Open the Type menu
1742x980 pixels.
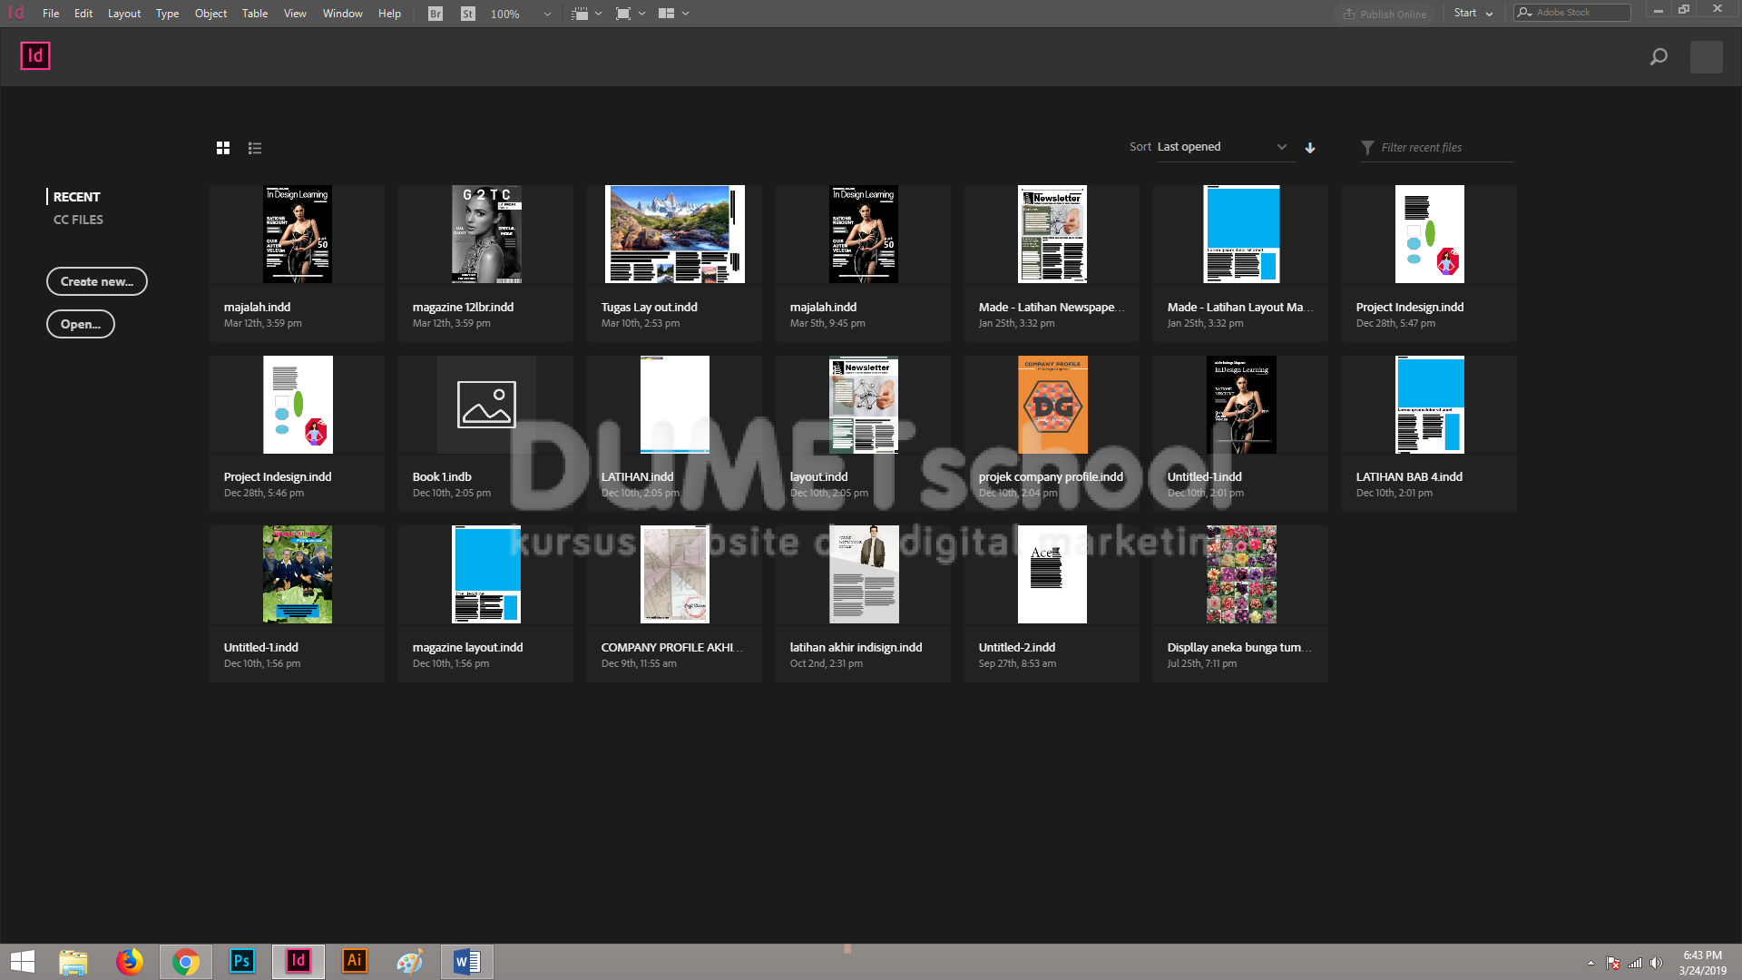tap(167, 14)
